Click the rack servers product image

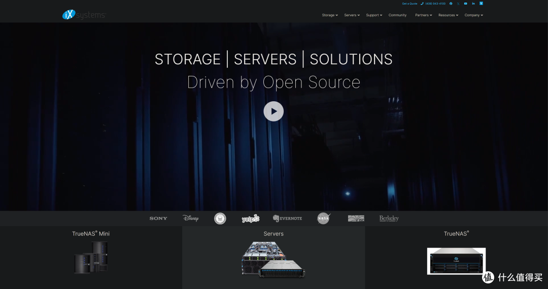[x=273, y=260]
